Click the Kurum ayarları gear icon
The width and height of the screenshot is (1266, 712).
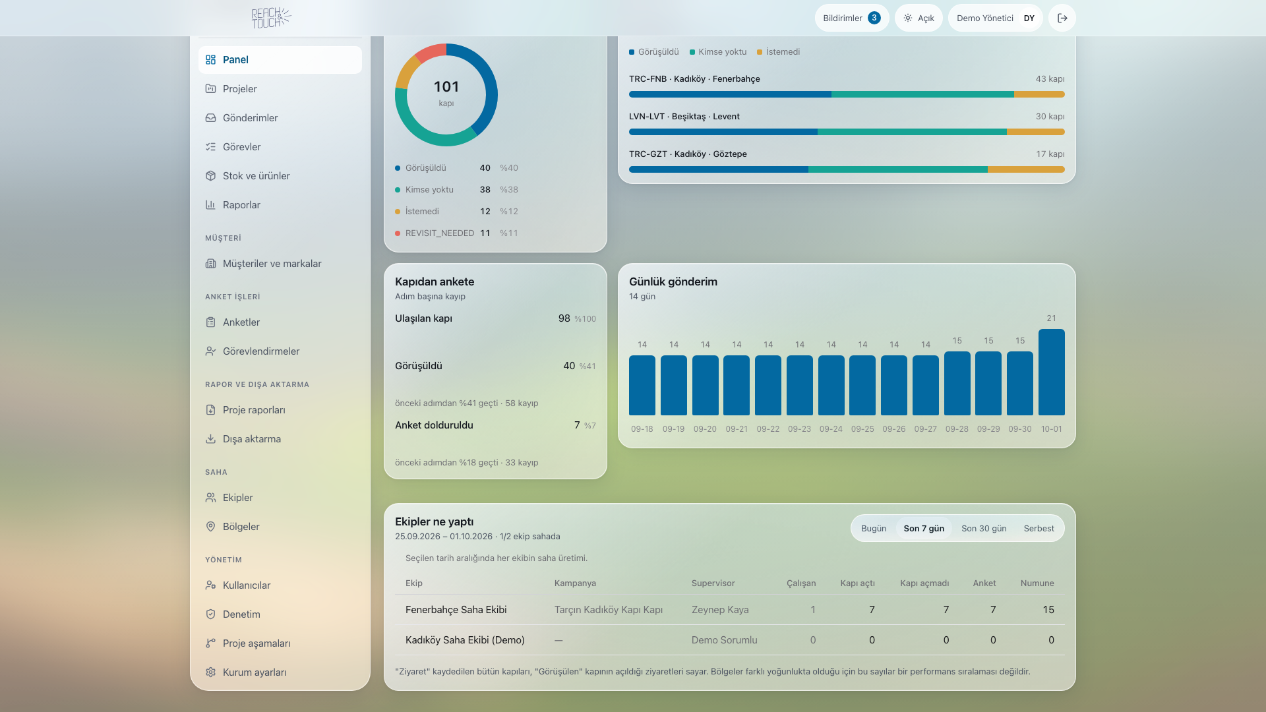coord(210,672)
